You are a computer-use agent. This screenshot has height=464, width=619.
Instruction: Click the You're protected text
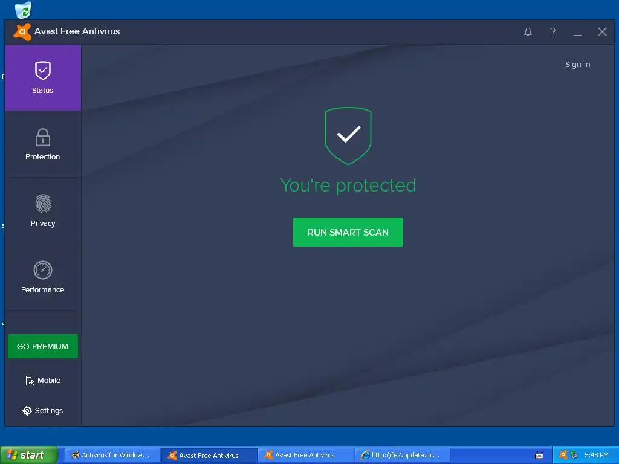tap(348, 185)
